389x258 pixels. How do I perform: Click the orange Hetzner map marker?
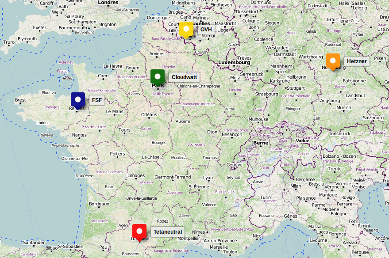tap(333, 62)
